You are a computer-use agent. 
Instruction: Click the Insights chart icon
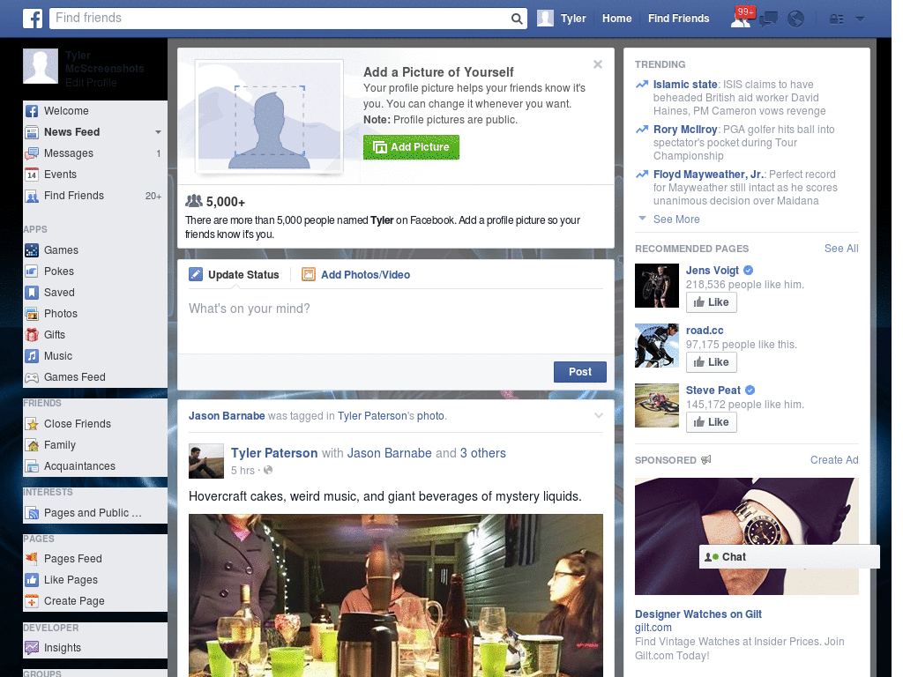32,648
